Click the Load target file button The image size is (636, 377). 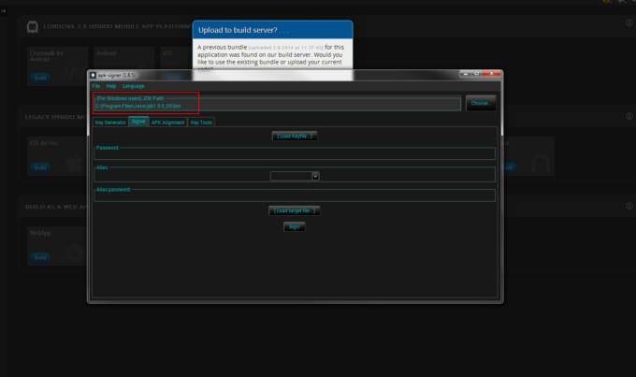[x=295, y=210]
